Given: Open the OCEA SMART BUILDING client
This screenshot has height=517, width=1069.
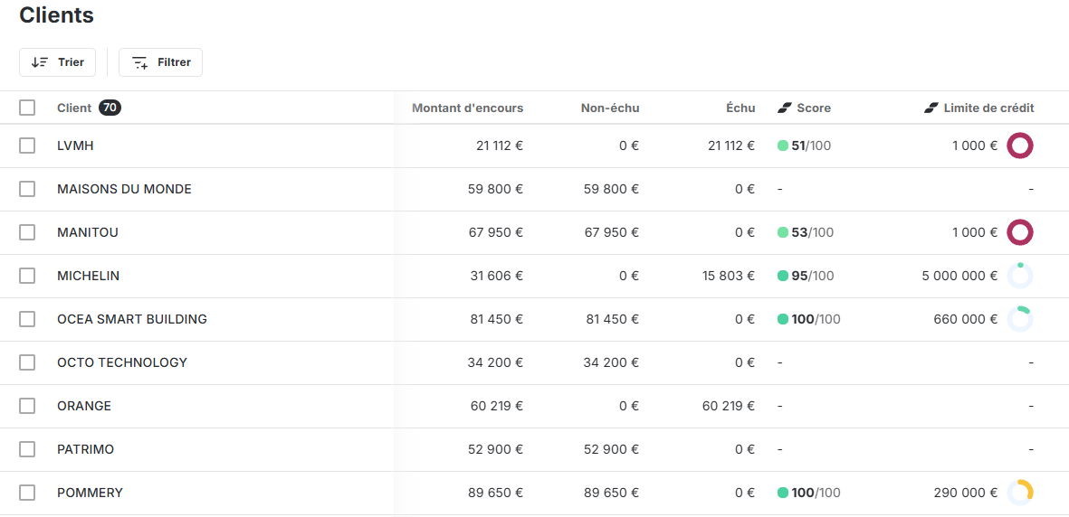Looking at the screenshot, I should 132,319.
